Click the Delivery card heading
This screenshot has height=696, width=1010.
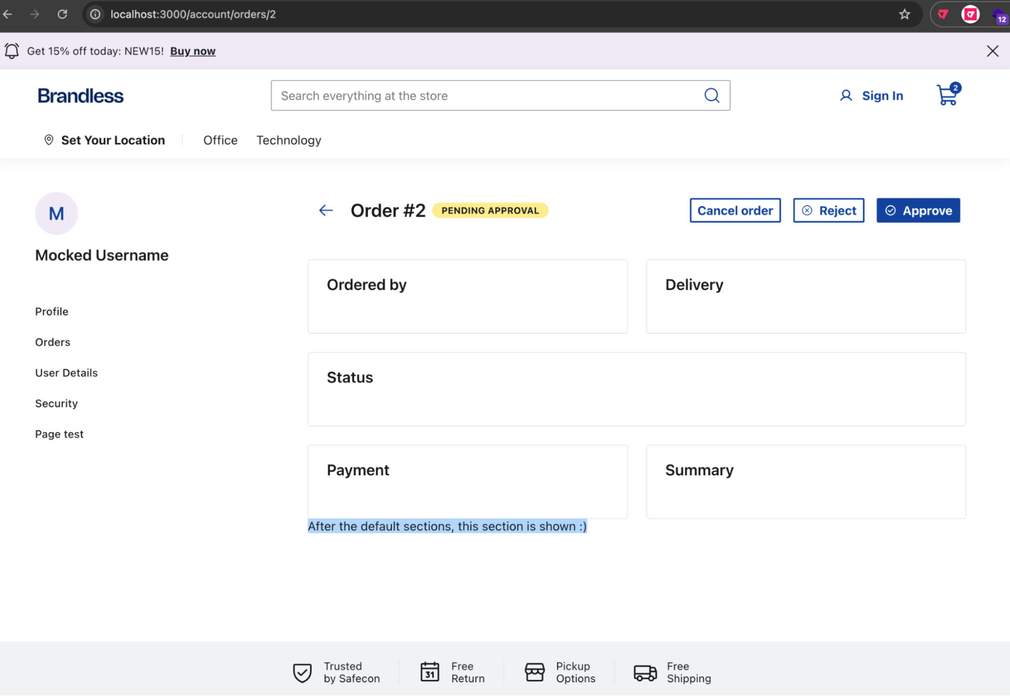694,285
